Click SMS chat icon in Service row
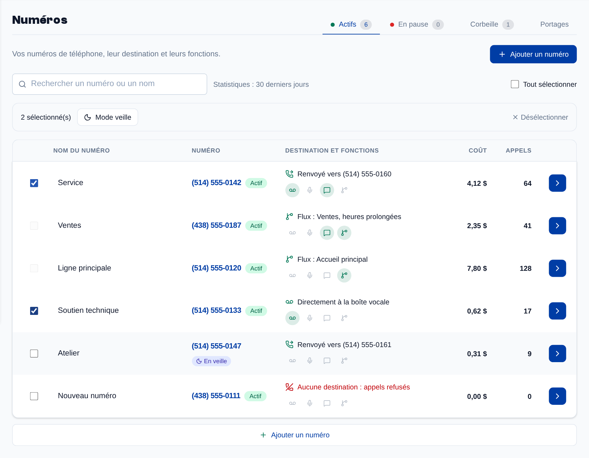This screenshot has width=589, height=458. click(x=327, y=190)
